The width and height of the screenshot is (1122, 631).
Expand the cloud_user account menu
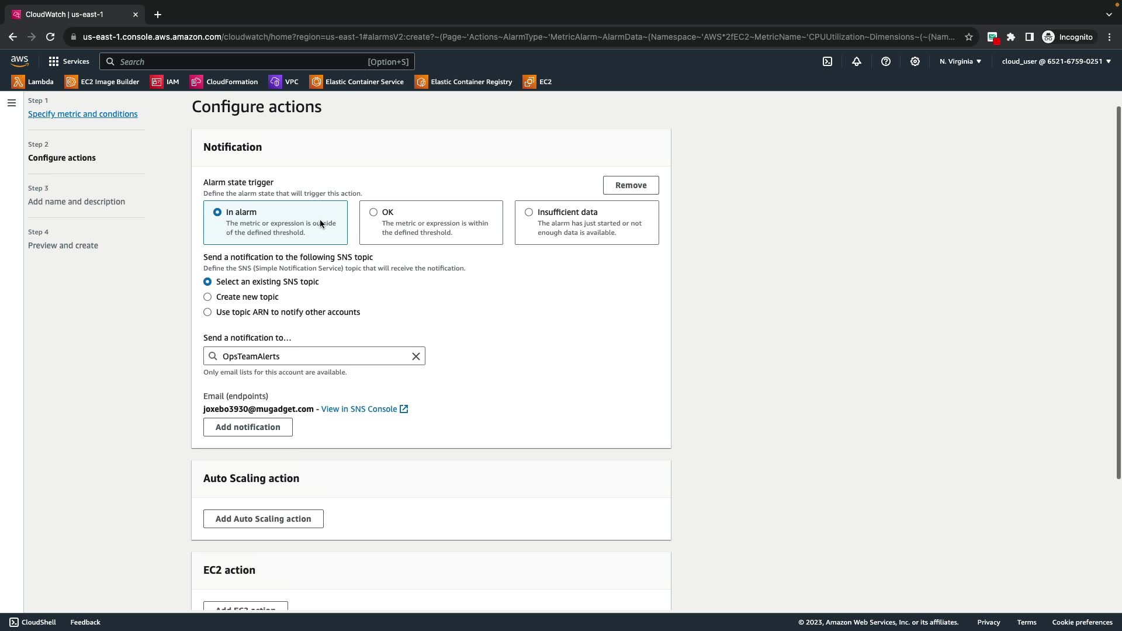point(1056,61)
